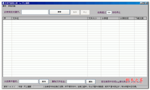Sort by the 分享者 column header
The height and width of the screenshot is (90, 150).
(110, 18)
